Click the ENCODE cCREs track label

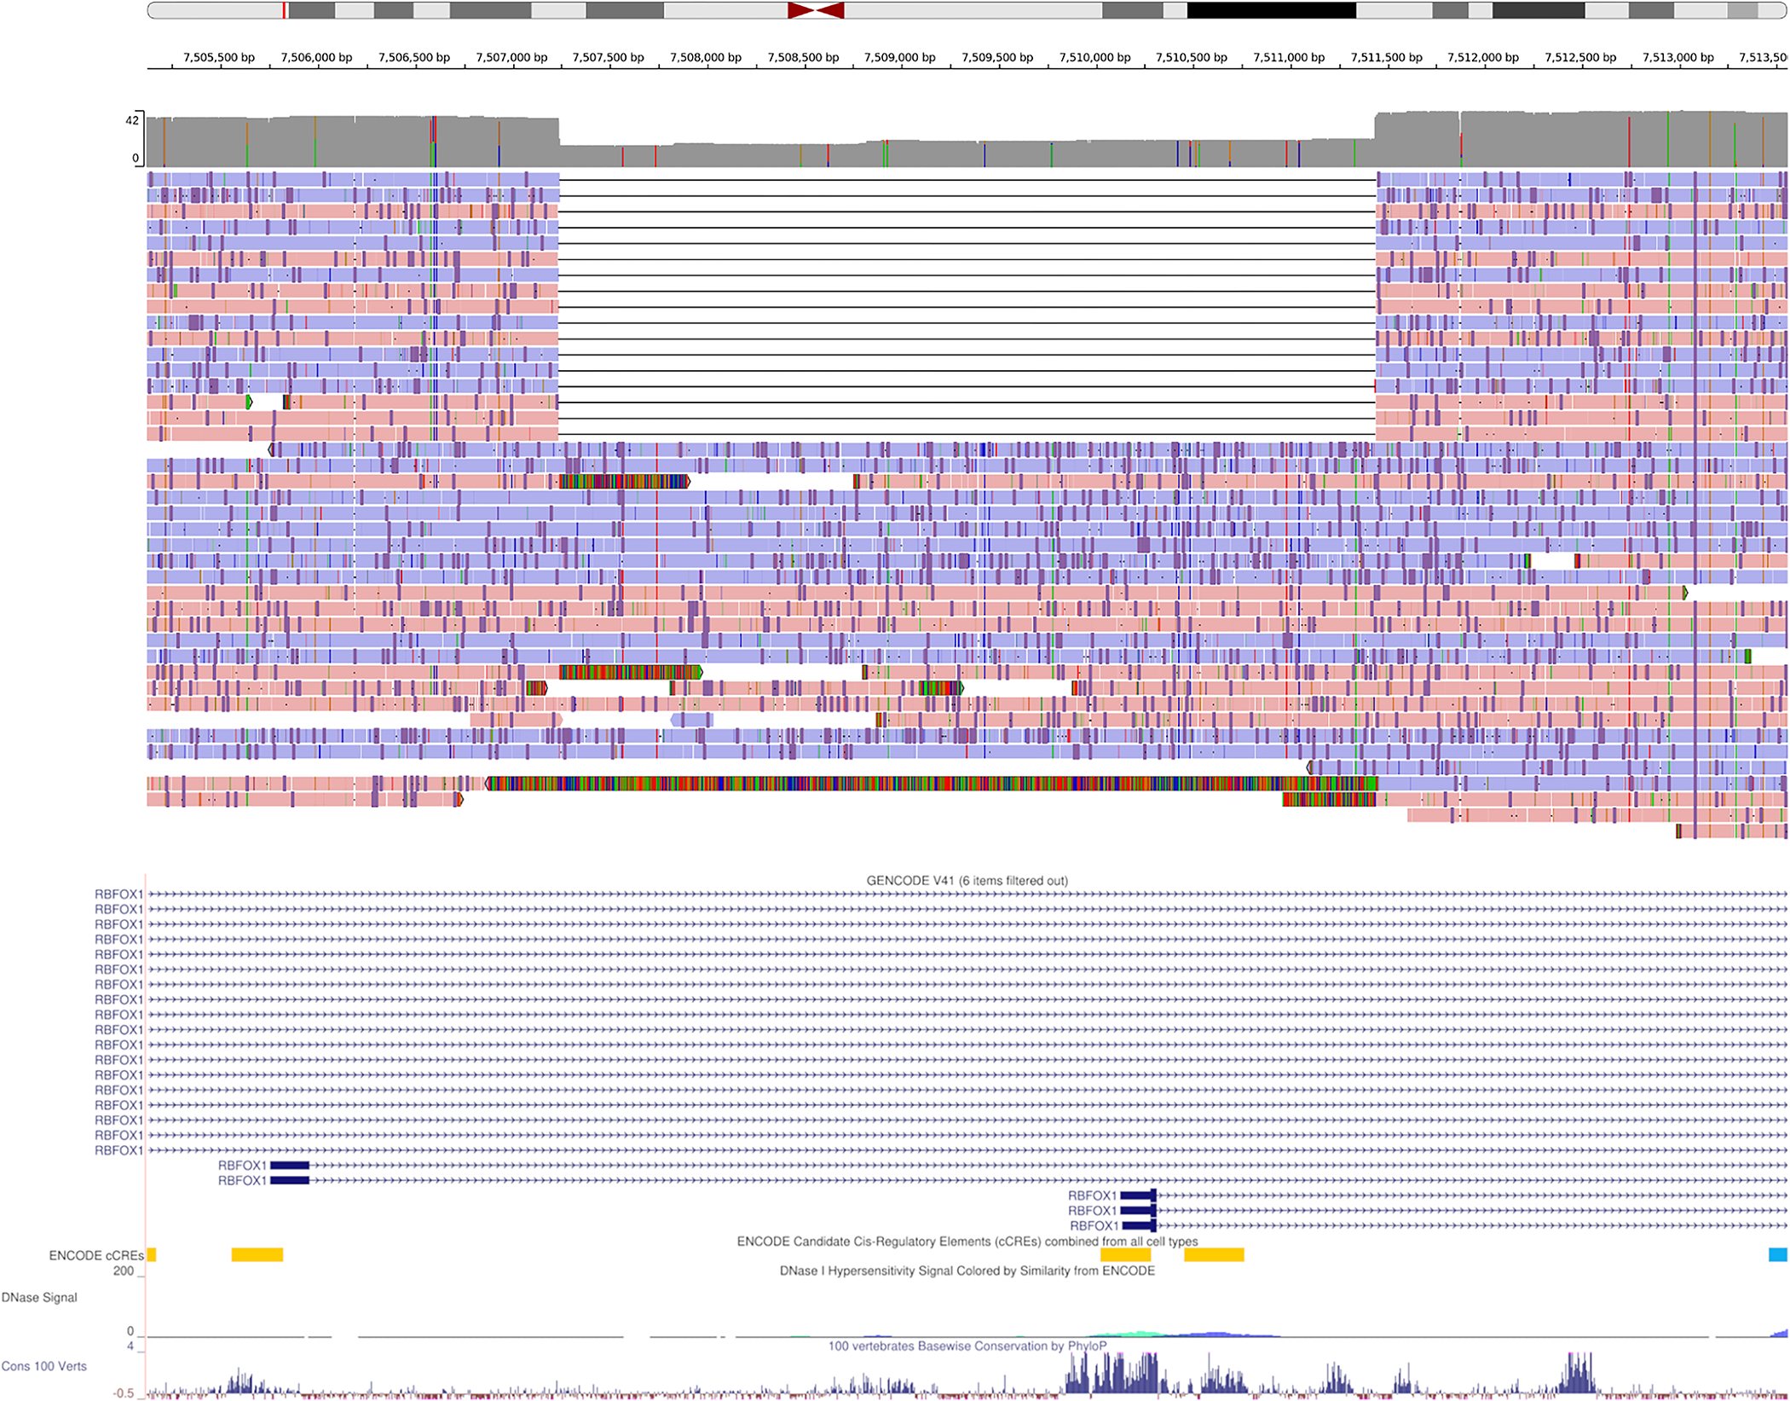[96, 1255]
